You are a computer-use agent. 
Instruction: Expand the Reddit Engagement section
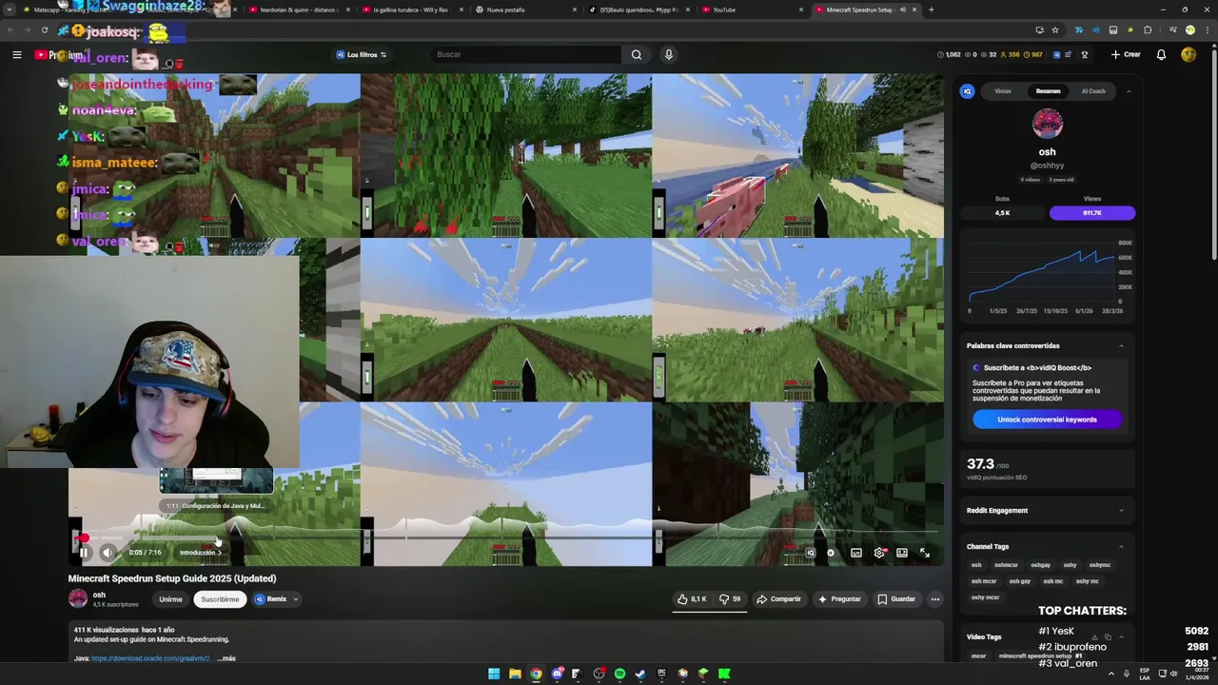pos(1121,511)
